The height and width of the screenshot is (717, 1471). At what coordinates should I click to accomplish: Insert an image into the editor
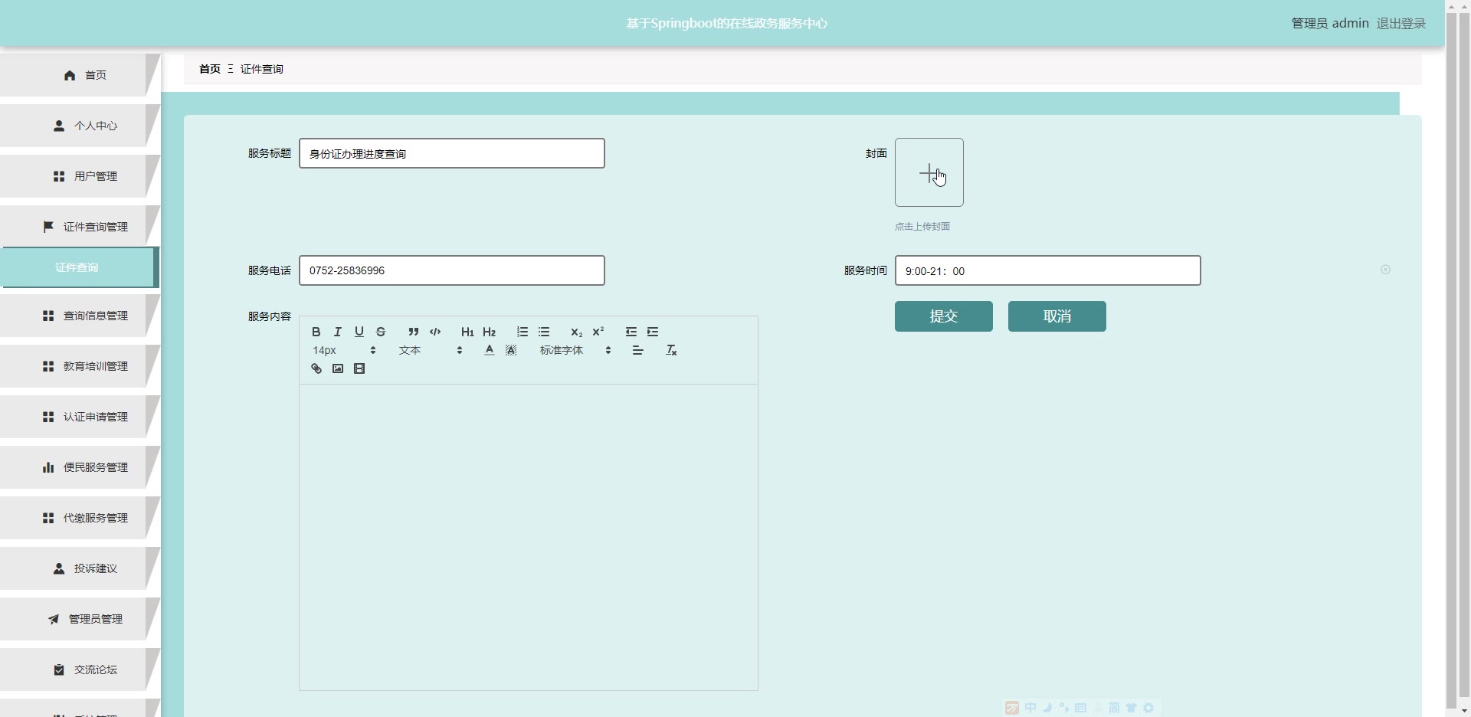(x=338, y=368)
